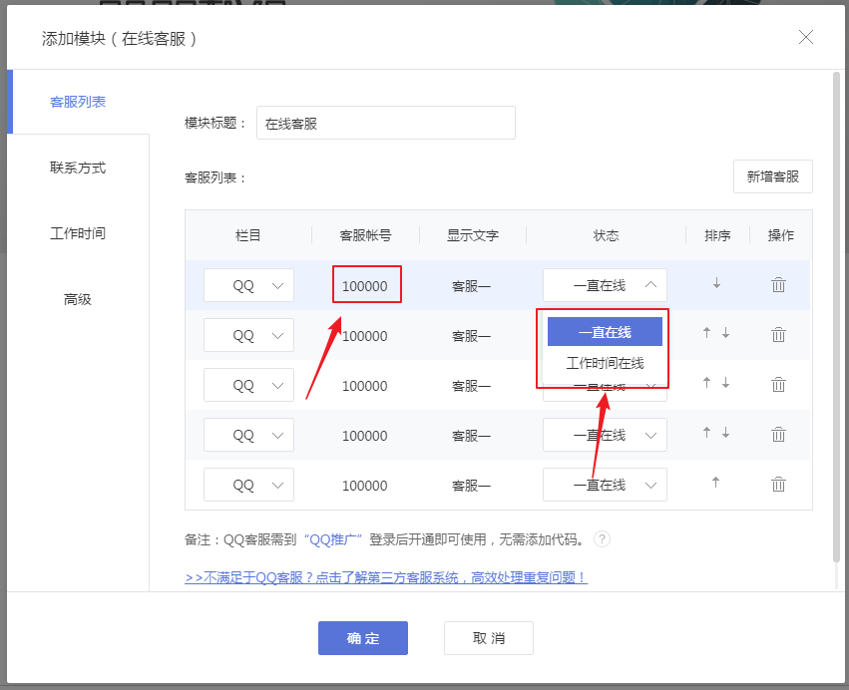The width and height of the screenshot is (849, 690).
Task: Click the 栏目 column header
Action: coord(248,235)
